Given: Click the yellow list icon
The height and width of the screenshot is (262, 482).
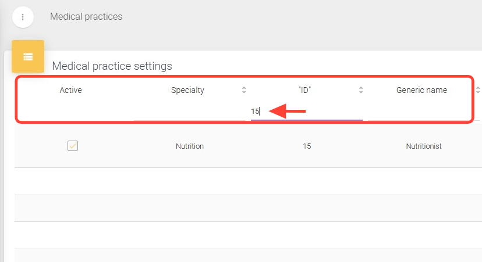Looking at the screenshot, I should pos(28,56).
